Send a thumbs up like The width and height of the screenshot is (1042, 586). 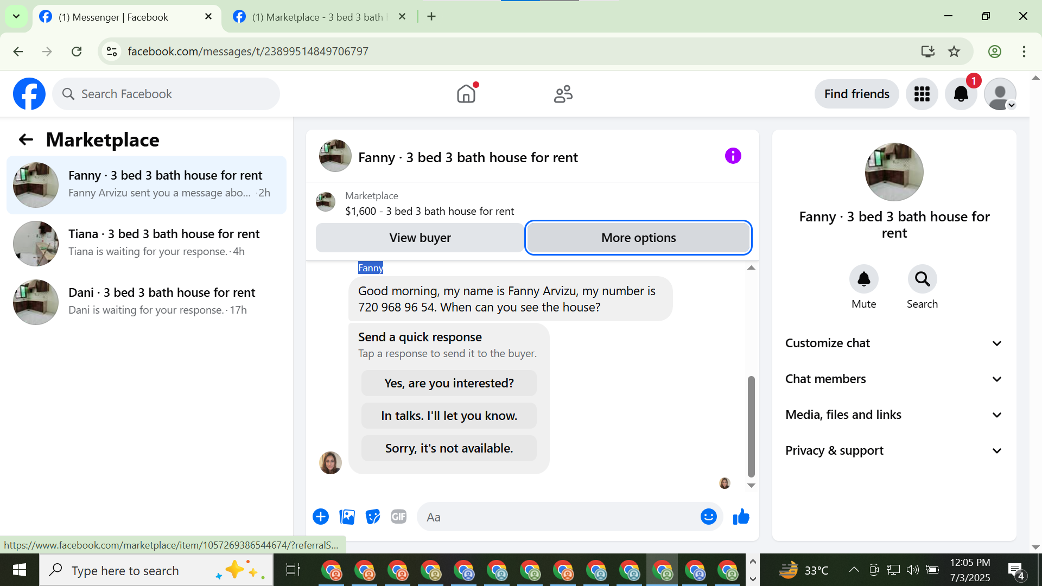pyautogui.click(x=741, y=517)
